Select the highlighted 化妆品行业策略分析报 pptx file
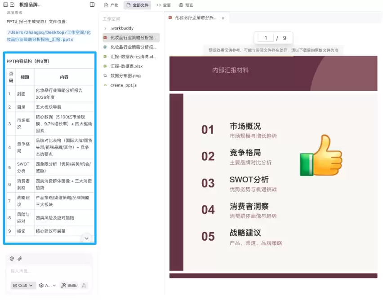 tap(131, 38)
